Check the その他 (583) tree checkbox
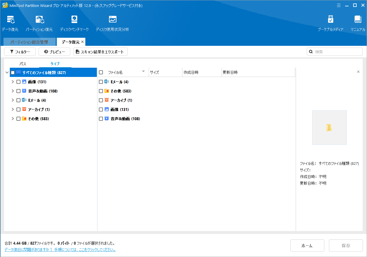 click(x=18, y=119)
